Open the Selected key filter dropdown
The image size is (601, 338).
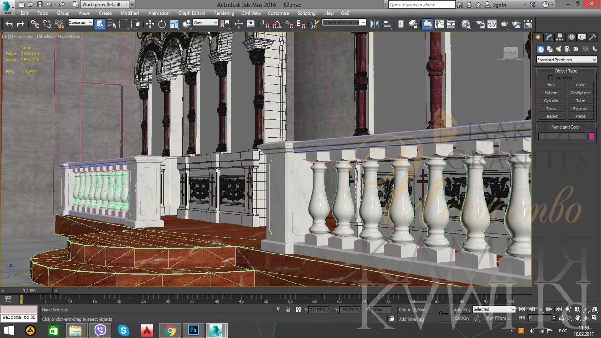[x=493, y=309]
